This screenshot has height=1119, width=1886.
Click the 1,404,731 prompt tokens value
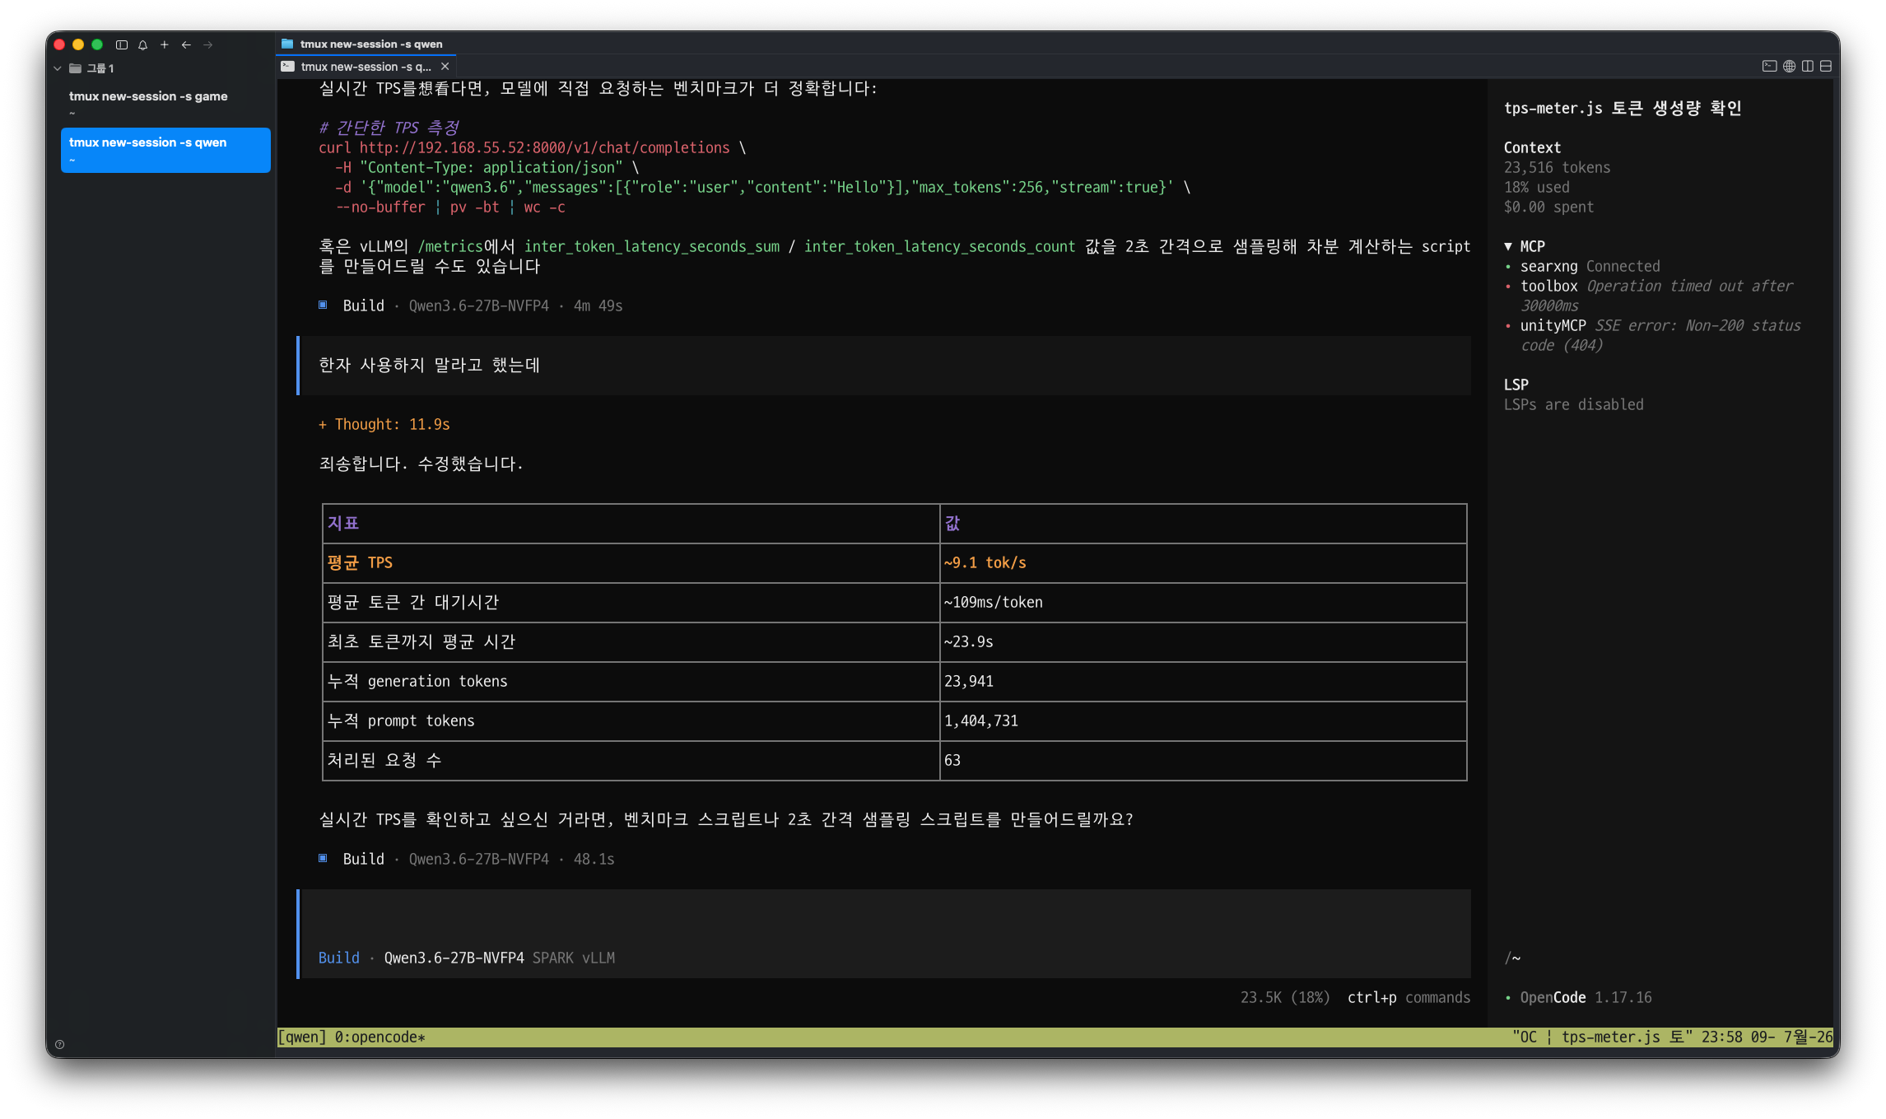pyautogui.click(x=981, y=720)
